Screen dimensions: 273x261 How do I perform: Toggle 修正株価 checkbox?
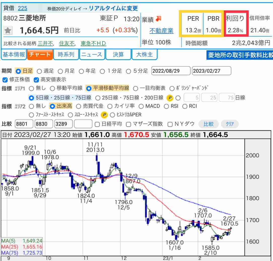pos(5,80)
